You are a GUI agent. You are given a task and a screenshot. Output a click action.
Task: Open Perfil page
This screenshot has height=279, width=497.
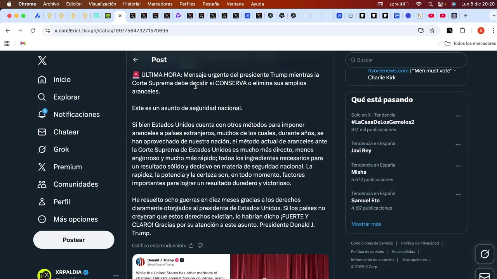54,201
